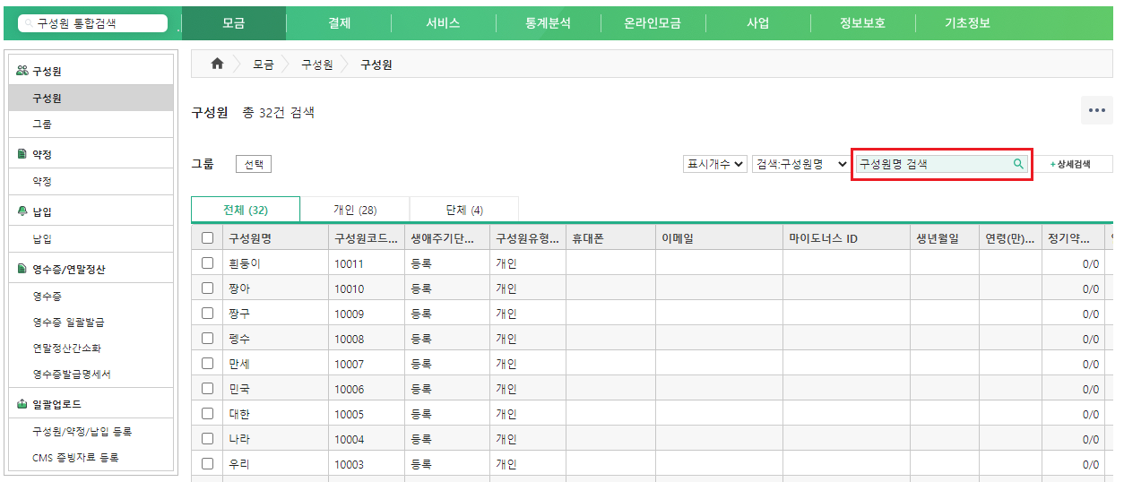
Task: Check the box for row 민국
Action: pos(208,389)
